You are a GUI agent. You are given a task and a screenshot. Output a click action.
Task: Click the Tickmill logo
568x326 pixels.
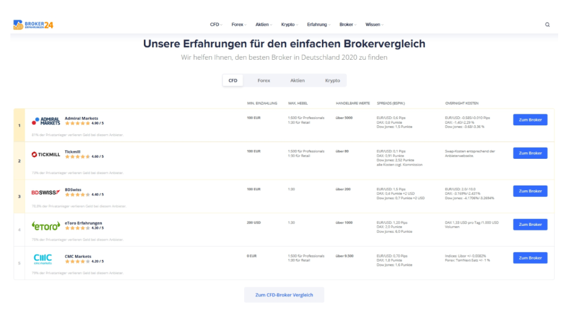(46, 155)
